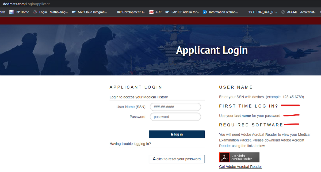The image size is (321, 172).
Task: Click the Required Software heading
Action: (251, 125)
